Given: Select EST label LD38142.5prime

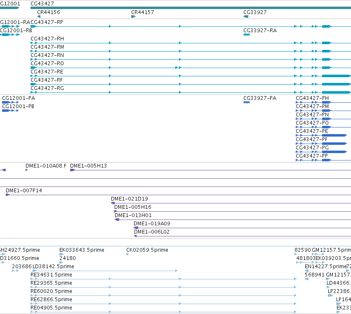Looking at the screenshot, I should point(54,267).
